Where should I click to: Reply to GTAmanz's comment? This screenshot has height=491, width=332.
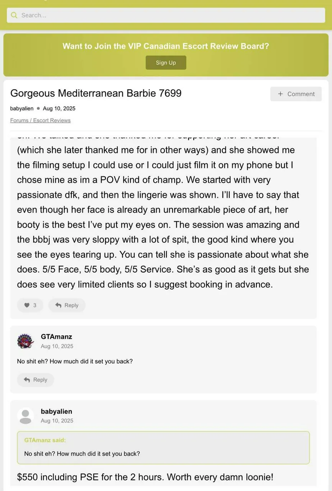click(x=36, y=380)
